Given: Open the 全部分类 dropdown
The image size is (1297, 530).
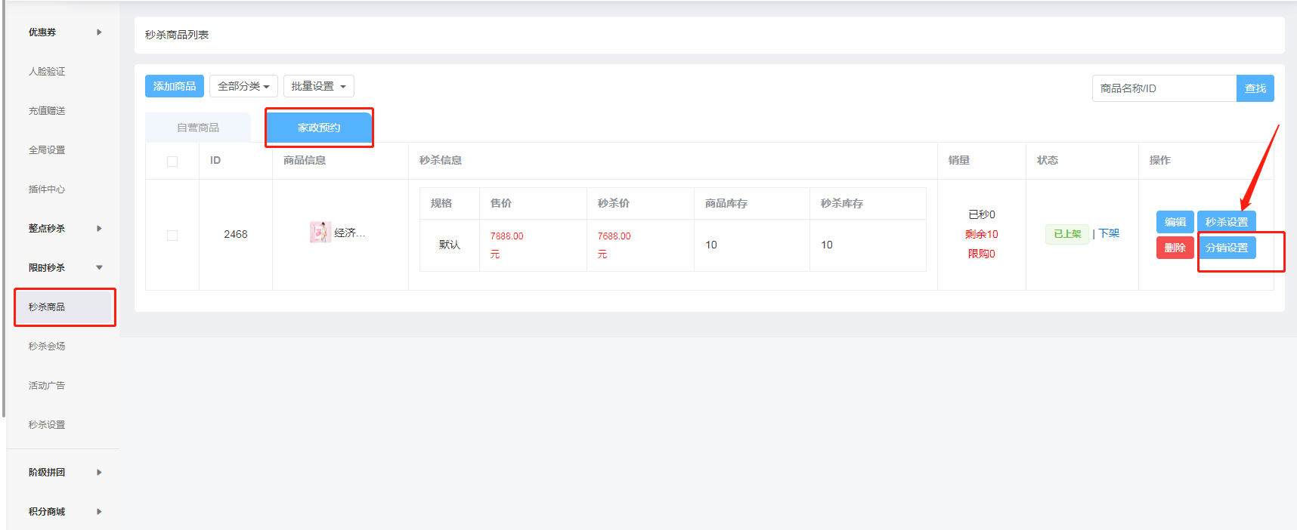Looking at the screenshot, I should coord(243,86).
